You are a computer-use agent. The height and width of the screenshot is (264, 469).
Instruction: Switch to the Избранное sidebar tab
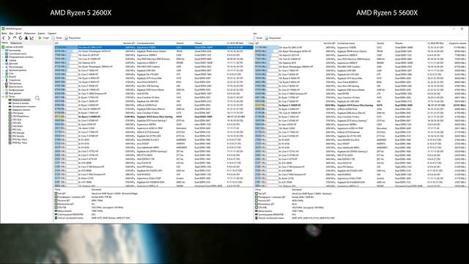click(16, 43)
